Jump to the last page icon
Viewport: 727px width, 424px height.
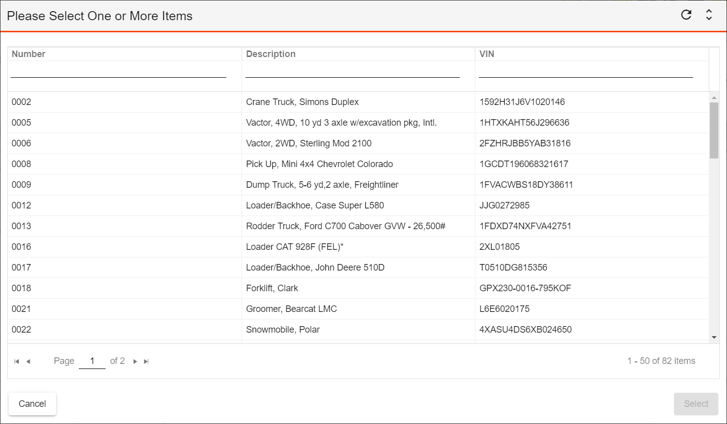[147, 361]
